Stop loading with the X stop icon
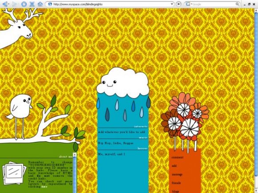Screen dimensions: 258x193 [x=32, y=4]
